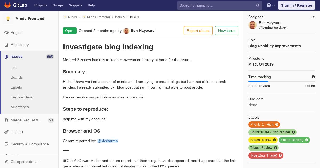This screenshot has height=168, width=320.
Task: Click help icon on Triage::Review label
Action: point(275,148)
